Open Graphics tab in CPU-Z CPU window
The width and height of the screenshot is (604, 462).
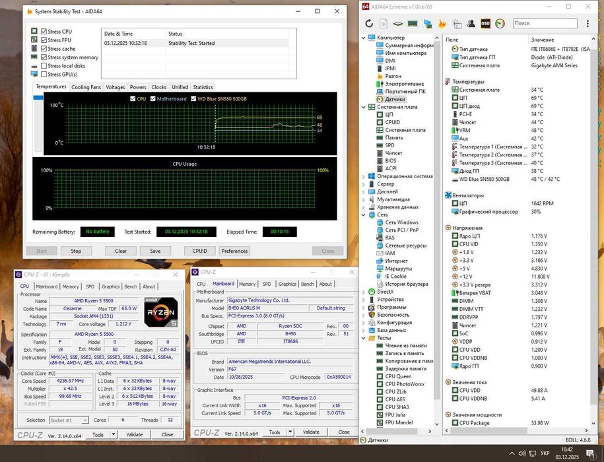(110, 286)
